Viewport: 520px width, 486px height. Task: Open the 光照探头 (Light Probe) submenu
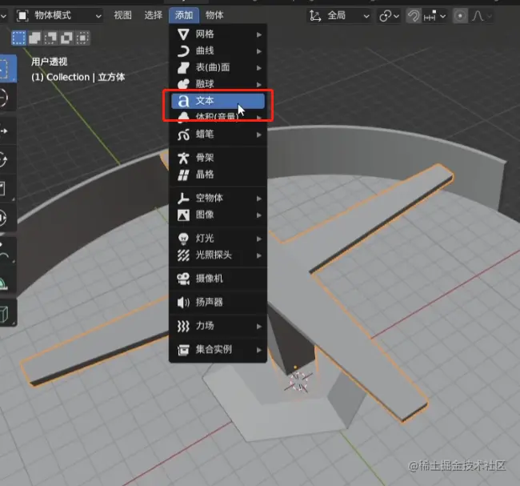pyautogui.click(x=218, y=255)
